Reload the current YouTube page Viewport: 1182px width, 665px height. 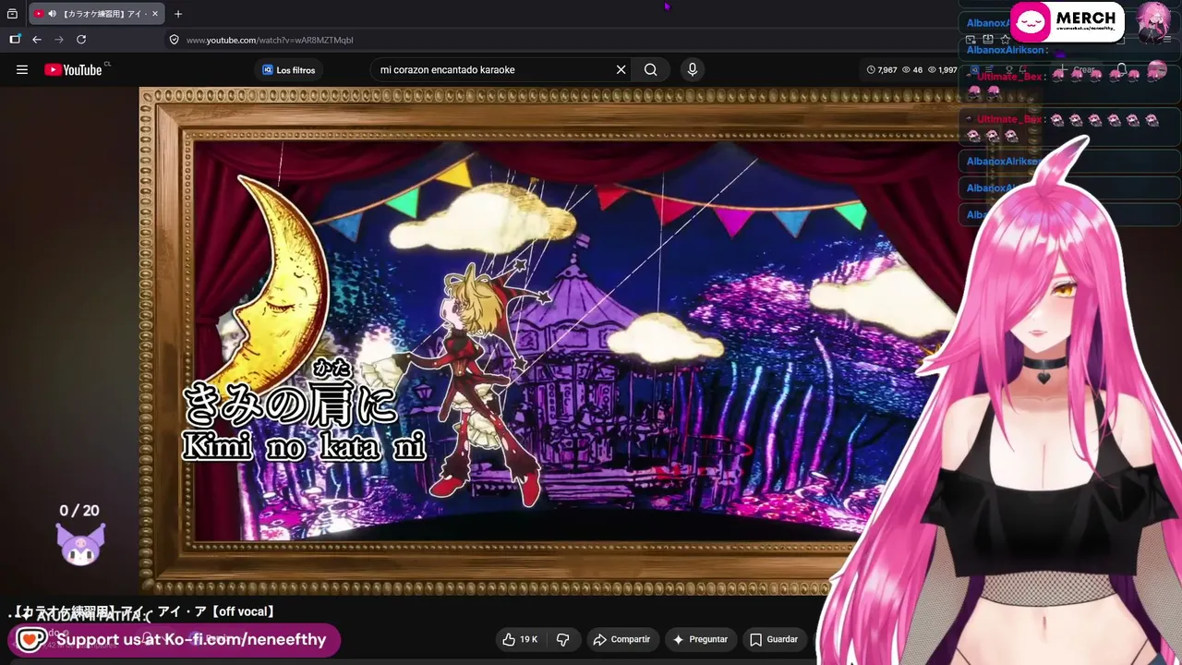(x=81, y=40)
